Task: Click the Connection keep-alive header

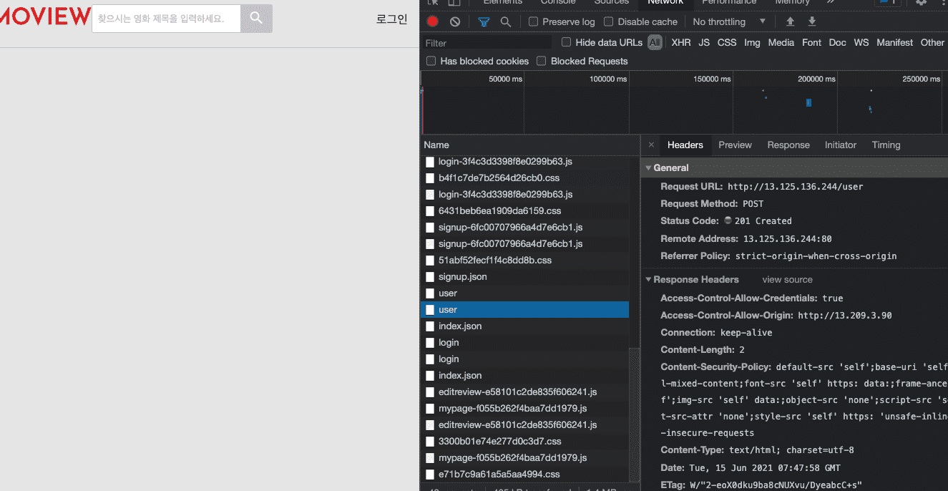Action: (716, 333)
